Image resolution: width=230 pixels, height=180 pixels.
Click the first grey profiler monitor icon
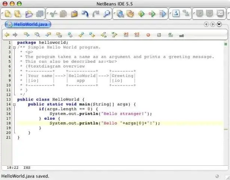(x=200, y=13)
